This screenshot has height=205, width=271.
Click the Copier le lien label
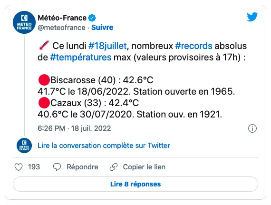click(144, 167)
